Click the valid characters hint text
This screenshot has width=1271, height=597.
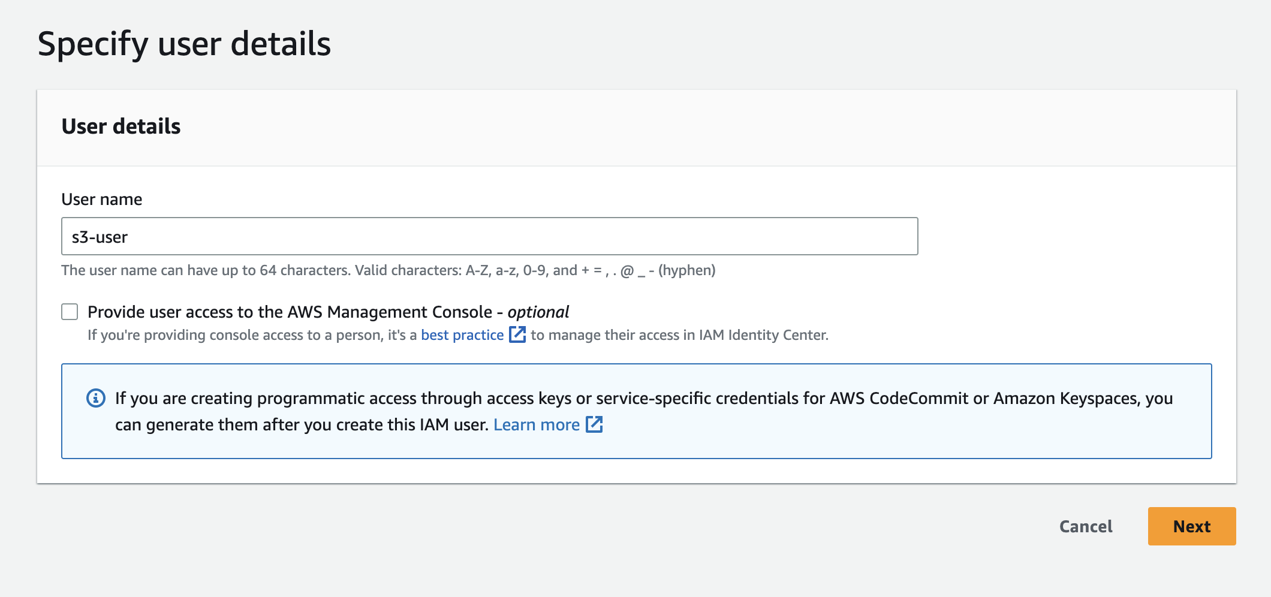tap(388, 270)
